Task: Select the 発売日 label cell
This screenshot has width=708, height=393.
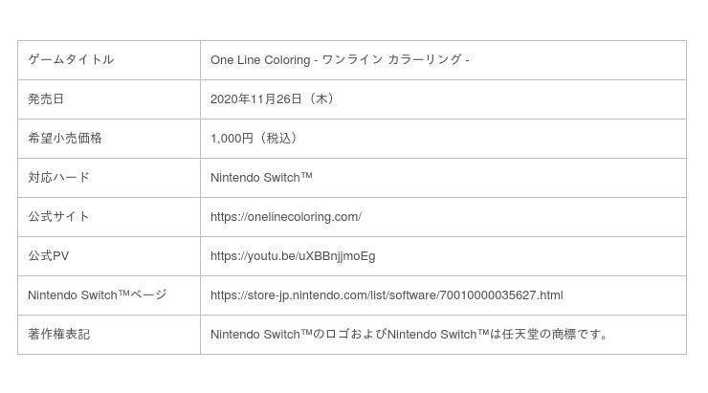Action: pyautogui.click(x=46, y=99)
